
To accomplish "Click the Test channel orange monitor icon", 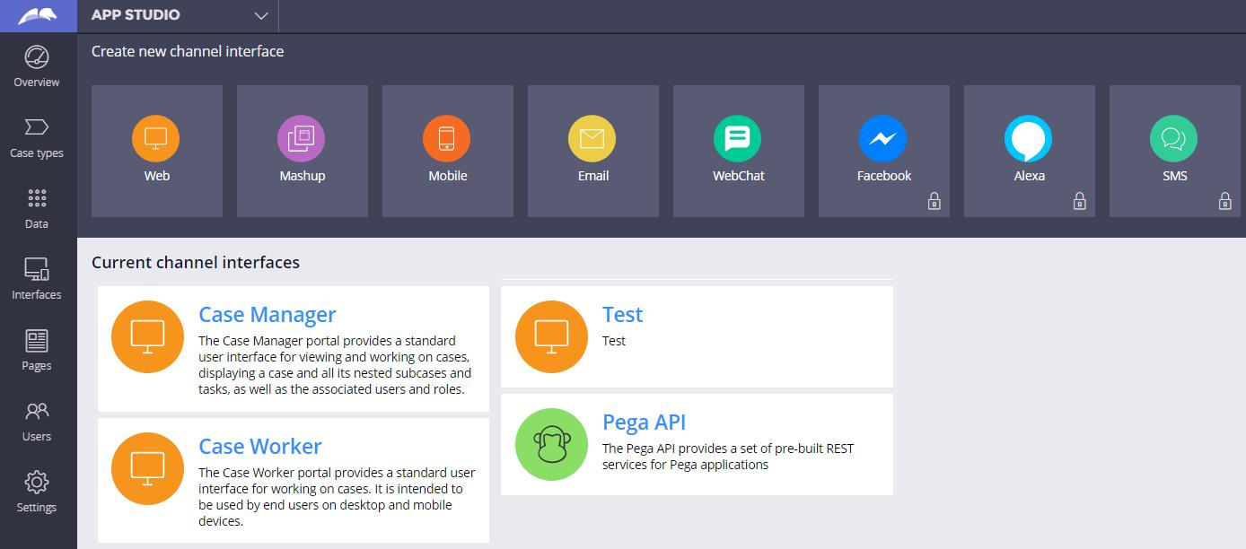I will coord(551,336).
